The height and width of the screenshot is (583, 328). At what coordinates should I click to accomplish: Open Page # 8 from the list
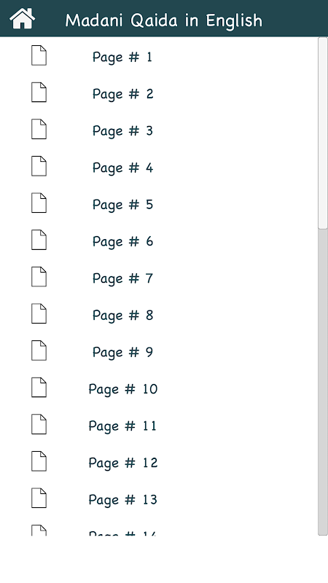coord(122,316)
